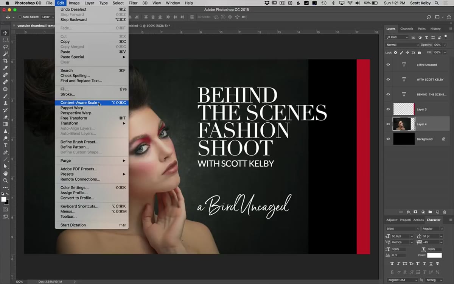Select the Pen tool
Viewport: 454px width, 284px height.
[x=5, y=153]
